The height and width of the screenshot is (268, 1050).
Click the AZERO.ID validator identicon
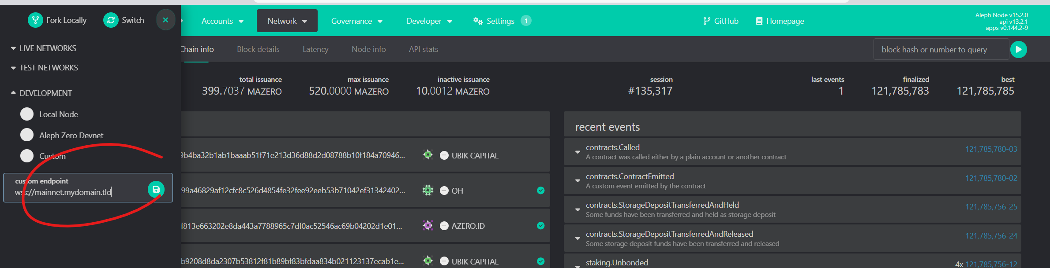coord(427,226)
